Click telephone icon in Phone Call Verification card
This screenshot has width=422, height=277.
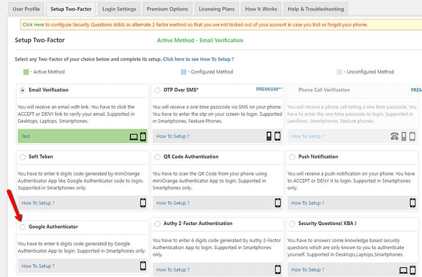(x=394, y=136)
